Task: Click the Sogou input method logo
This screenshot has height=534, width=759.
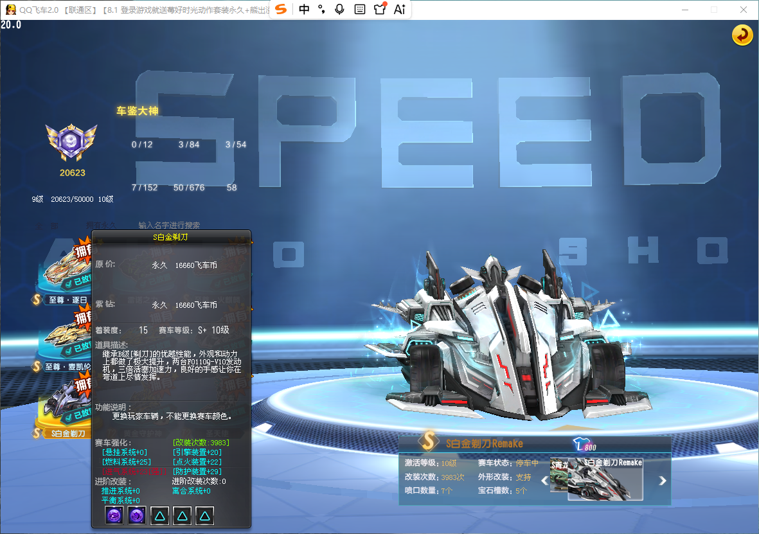Action: [281, 9]
